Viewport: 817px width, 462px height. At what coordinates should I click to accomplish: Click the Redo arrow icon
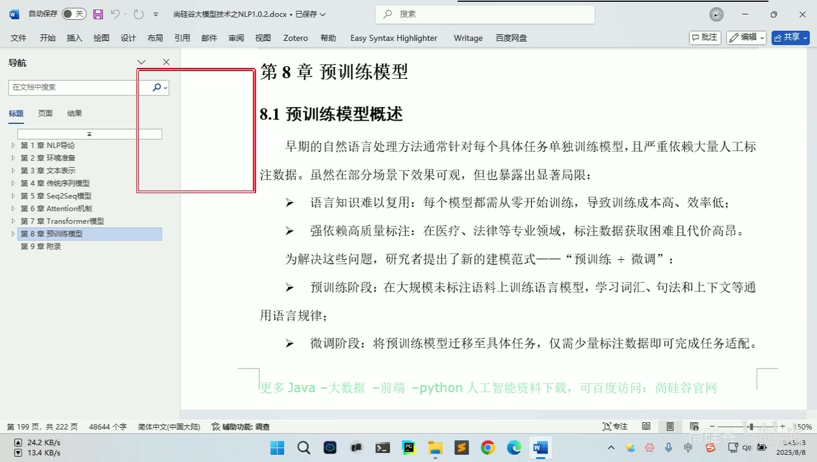139,14
